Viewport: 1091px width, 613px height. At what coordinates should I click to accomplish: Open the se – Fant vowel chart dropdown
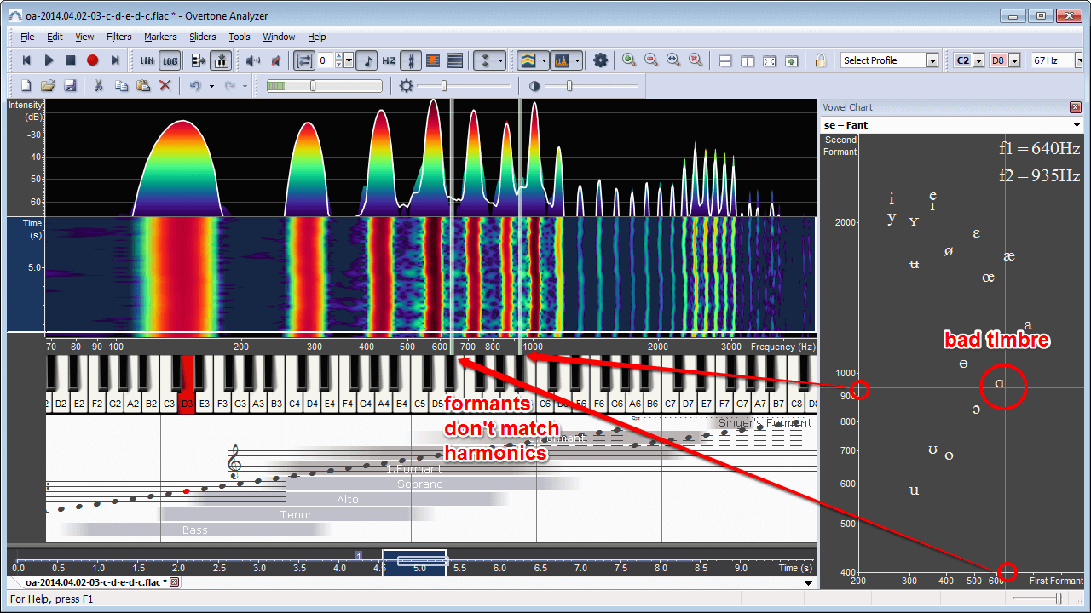coord(950,124)
